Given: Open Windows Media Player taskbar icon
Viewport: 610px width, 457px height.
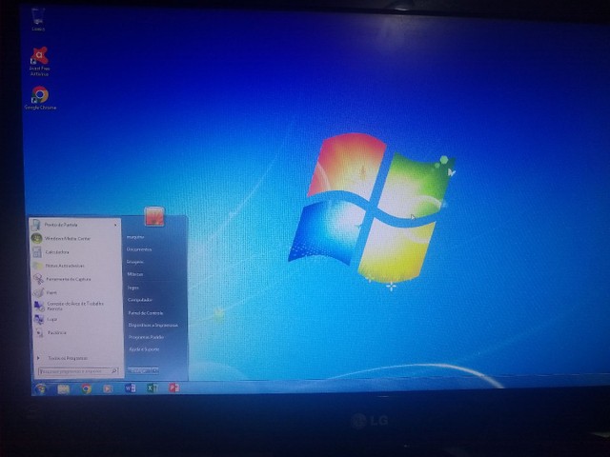Looking at the screenshot, I should coord(108,388).
